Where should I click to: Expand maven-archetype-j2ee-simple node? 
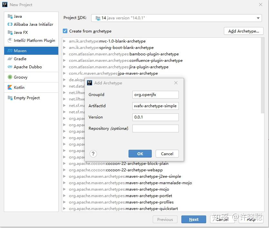[x=64, y=176]
